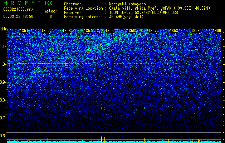The height and width of the screenshot is (143, 225).
Task: Click the 1852 time marker
Action: tap(45, 31)
